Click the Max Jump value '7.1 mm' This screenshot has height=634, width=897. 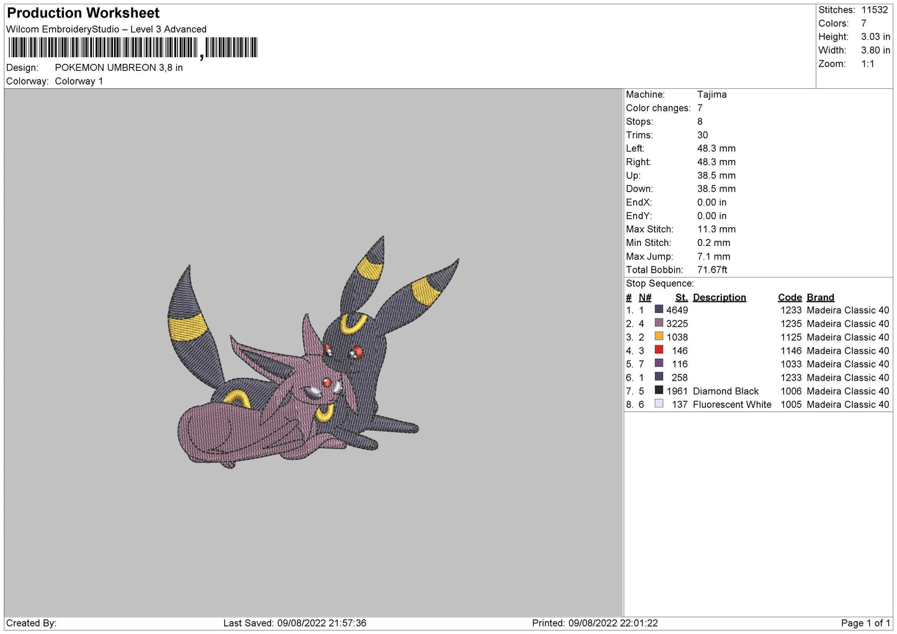click(x=714, y=256)
